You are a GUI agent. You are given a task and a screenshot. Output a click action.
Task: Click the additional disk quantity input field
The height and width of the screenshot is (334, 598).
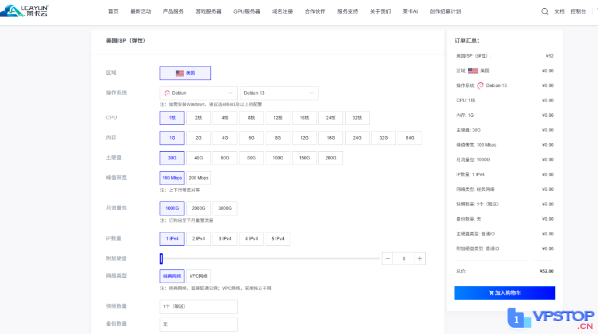tap(404, 259)
